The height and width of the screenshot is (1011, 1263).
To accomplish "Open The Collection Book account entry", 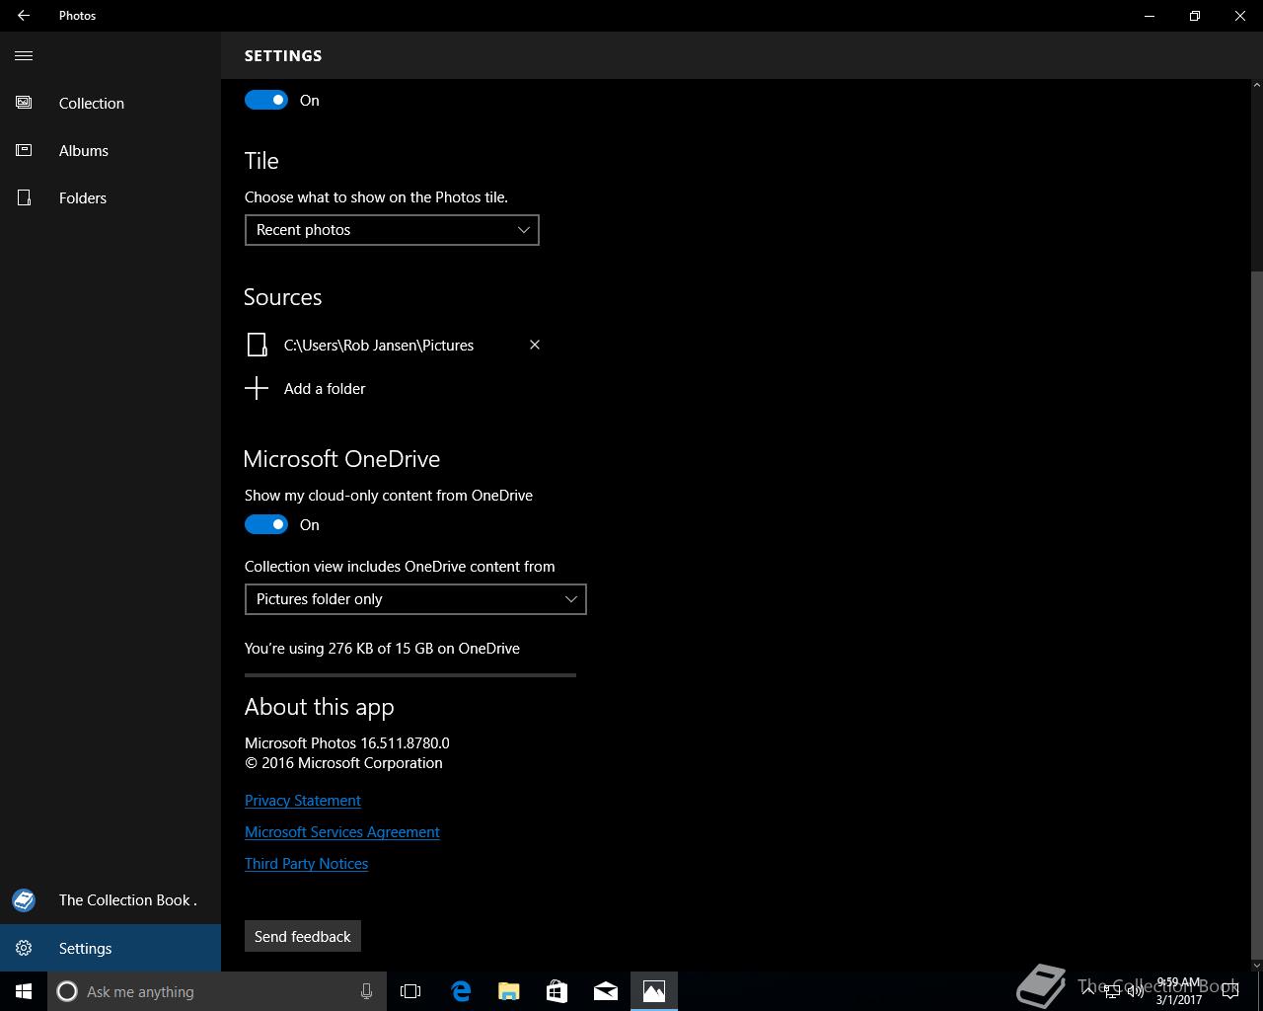I will (x=111, y=899).
